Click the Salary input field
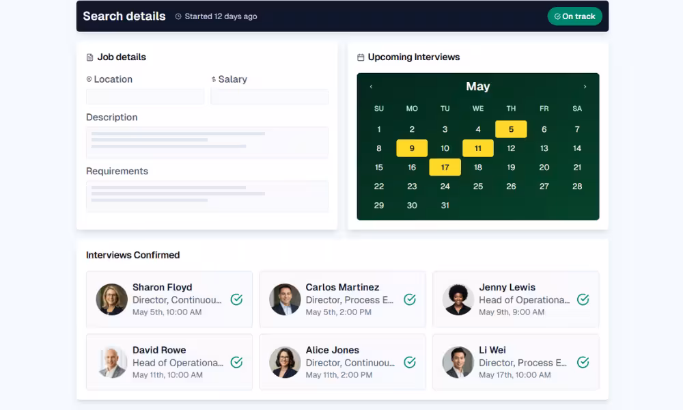The image size is (683, 410). pyautogui.click(x=269, y=96)
